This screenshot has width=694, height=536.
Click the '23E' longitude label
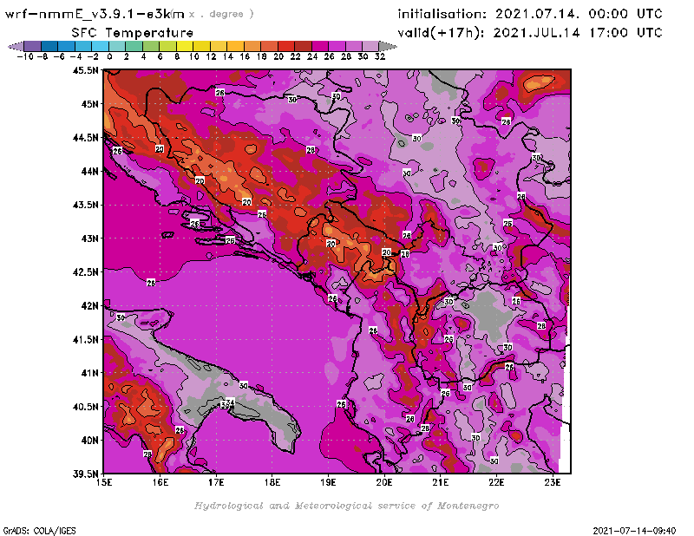pyautogui.click(x=553, y=482)
